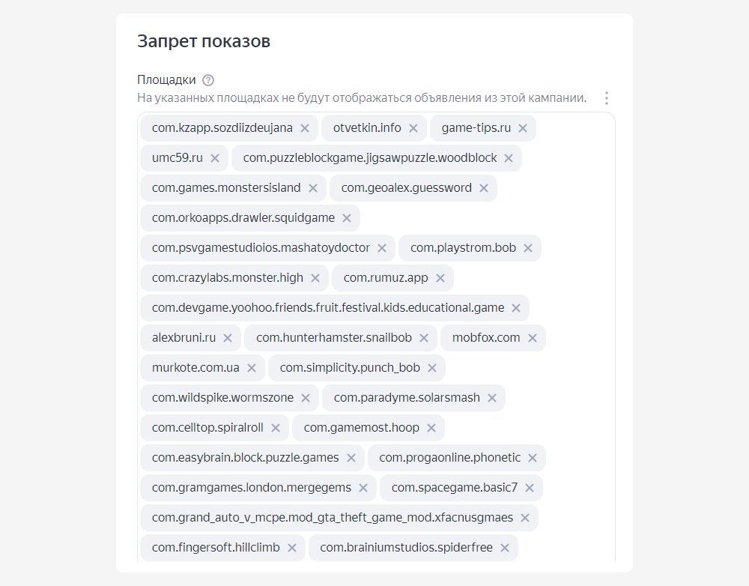Select the com.crazylabs.monster.high tag text

point(228,278)
